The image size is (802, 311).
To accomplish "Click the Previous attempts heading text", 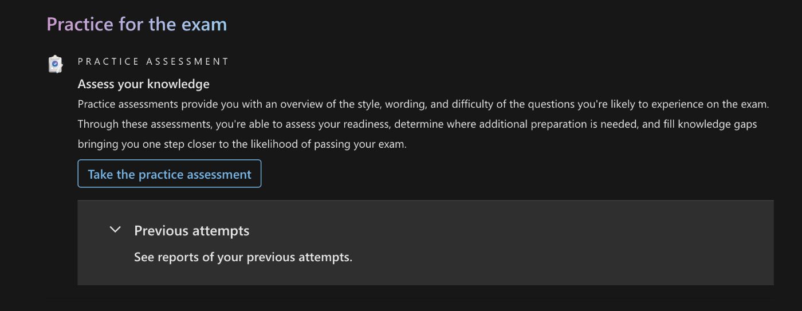I will [x=191, y=231].
